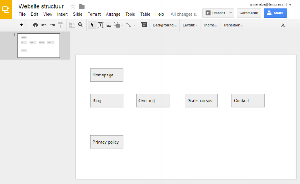Select the Shape tool icon
Image resolution: width=300 pixels, height=184 pixels.
(x=117, y=25)
